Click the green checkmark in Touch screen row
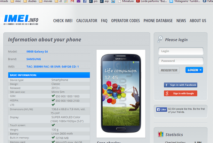Viewport: 213px width, 143px height. 53,125
